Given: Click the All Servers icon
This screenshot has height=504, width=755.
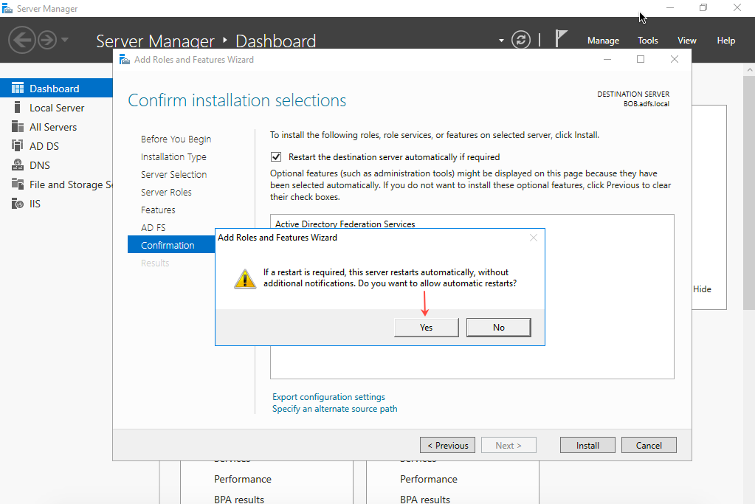Looking at the screenshot, I should [x=17, y=127].
